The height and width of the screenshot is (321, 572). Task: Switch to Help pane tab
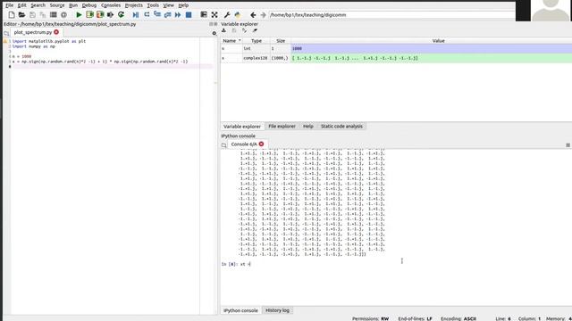point(307,127)
